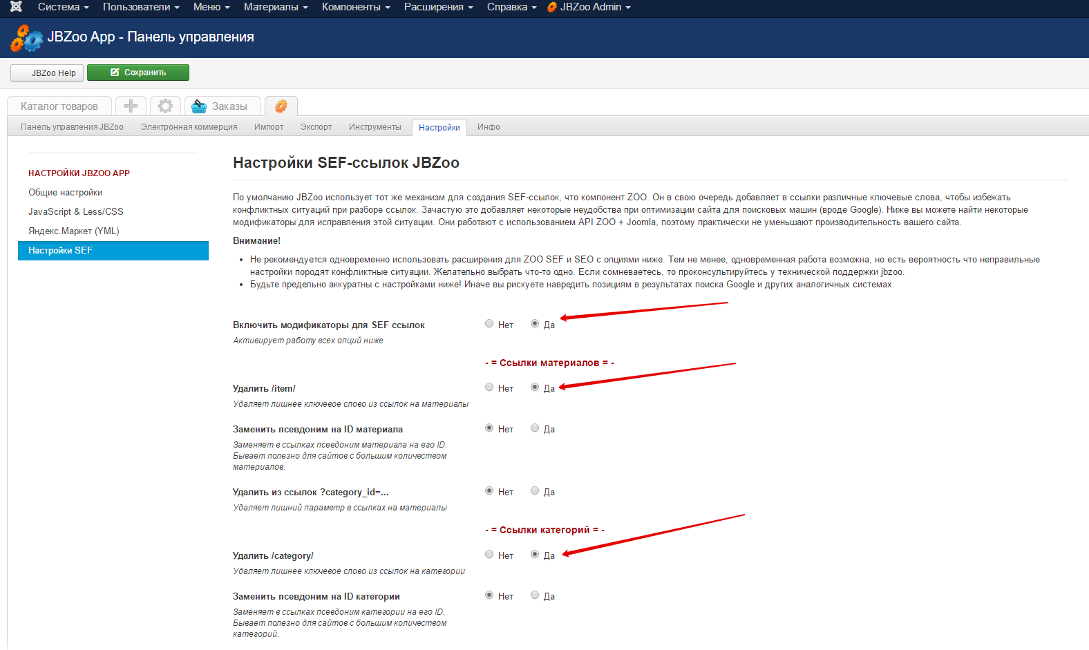Select Да for Удалить из ссылок ?category_id
The width and height of the screenshot is (1089, 650).
[535, 490]
